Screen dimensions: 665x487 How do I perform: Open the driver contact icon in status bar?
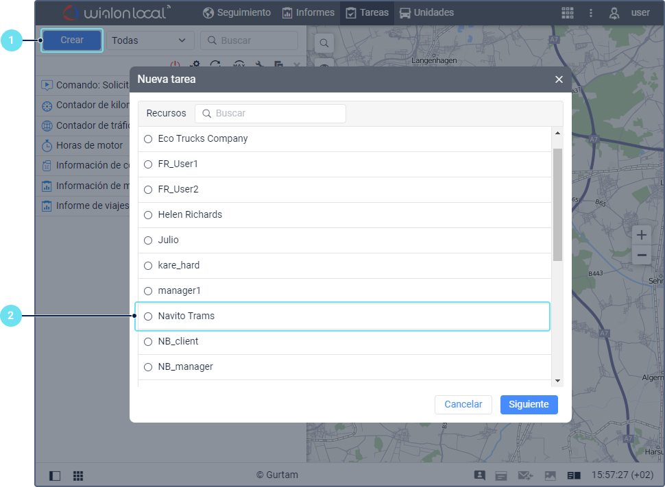tap(480, 475)
